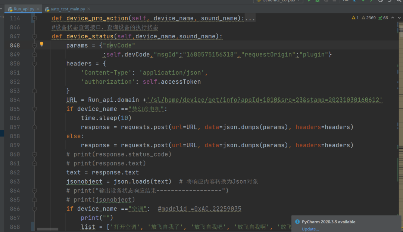Close the auto_test_main.py editor tab
Viewport: 403px width, 232px height.
tap(89, 9)
